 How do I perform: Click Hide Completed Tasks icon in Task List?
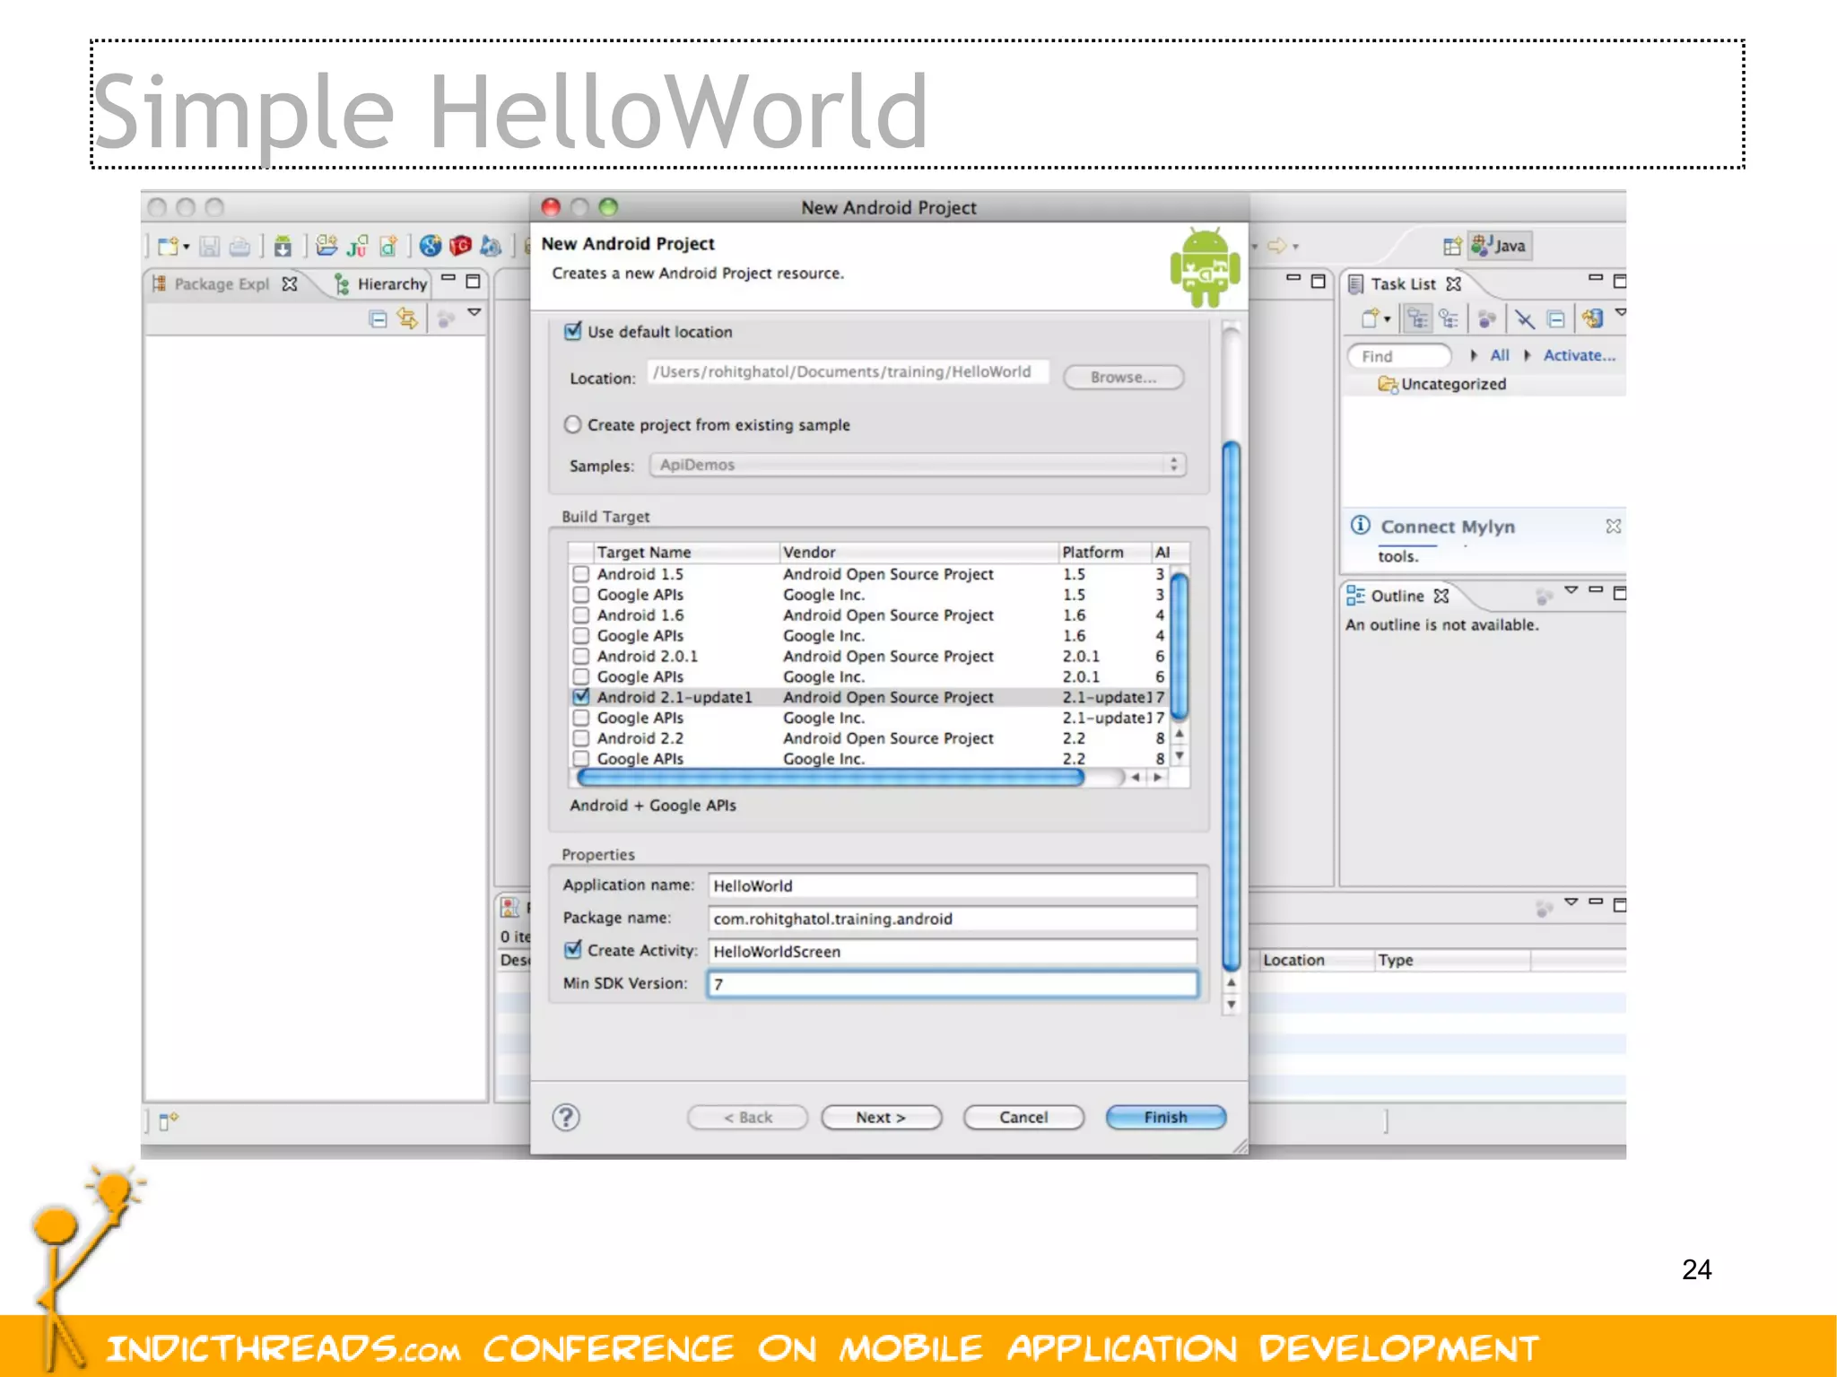1524,318
